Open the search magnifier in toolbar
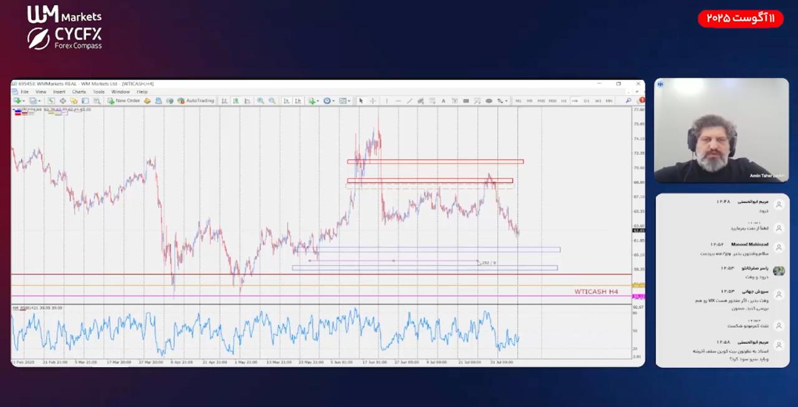This screenshot has height=407, width=798. (628, 101)
